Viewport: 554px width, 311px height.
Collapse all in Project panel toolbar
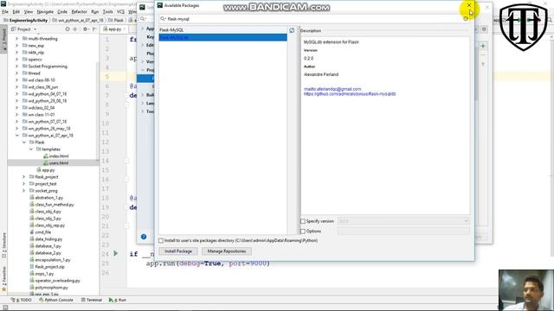point(75,29)
